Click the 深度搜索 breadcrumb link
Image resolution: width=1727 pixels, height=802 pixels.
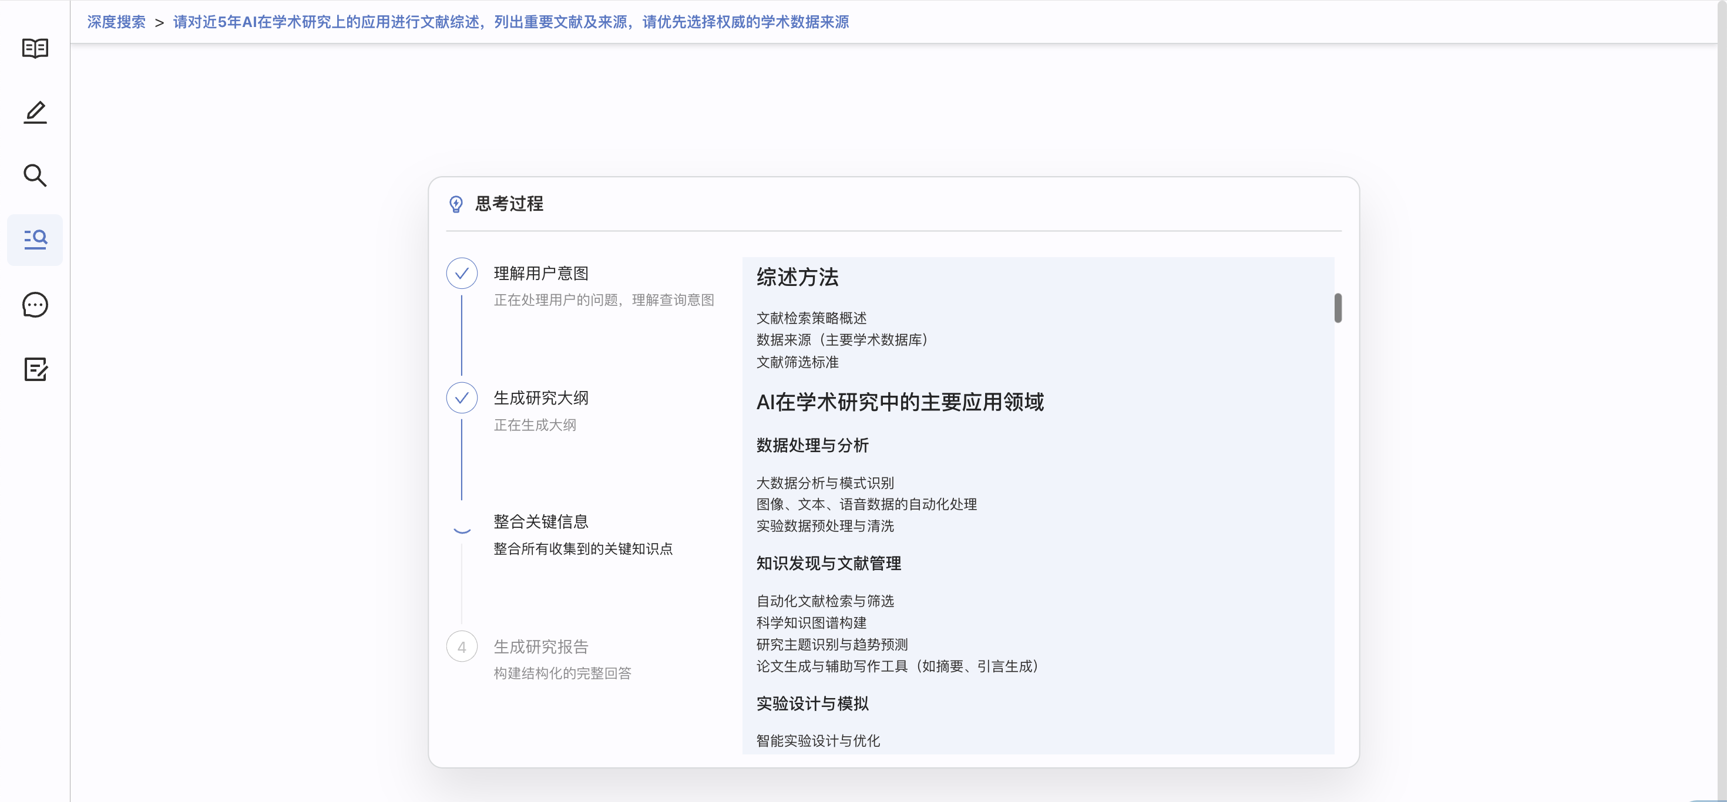click(117, 22)
